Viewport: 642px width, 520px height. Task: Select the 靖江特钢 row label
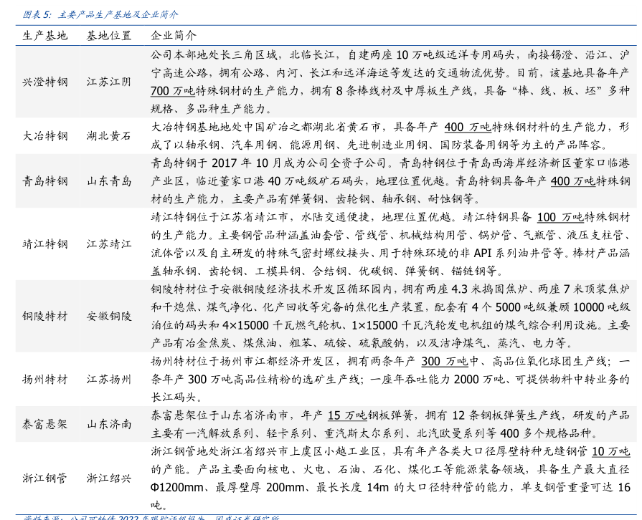coord(45,244)
